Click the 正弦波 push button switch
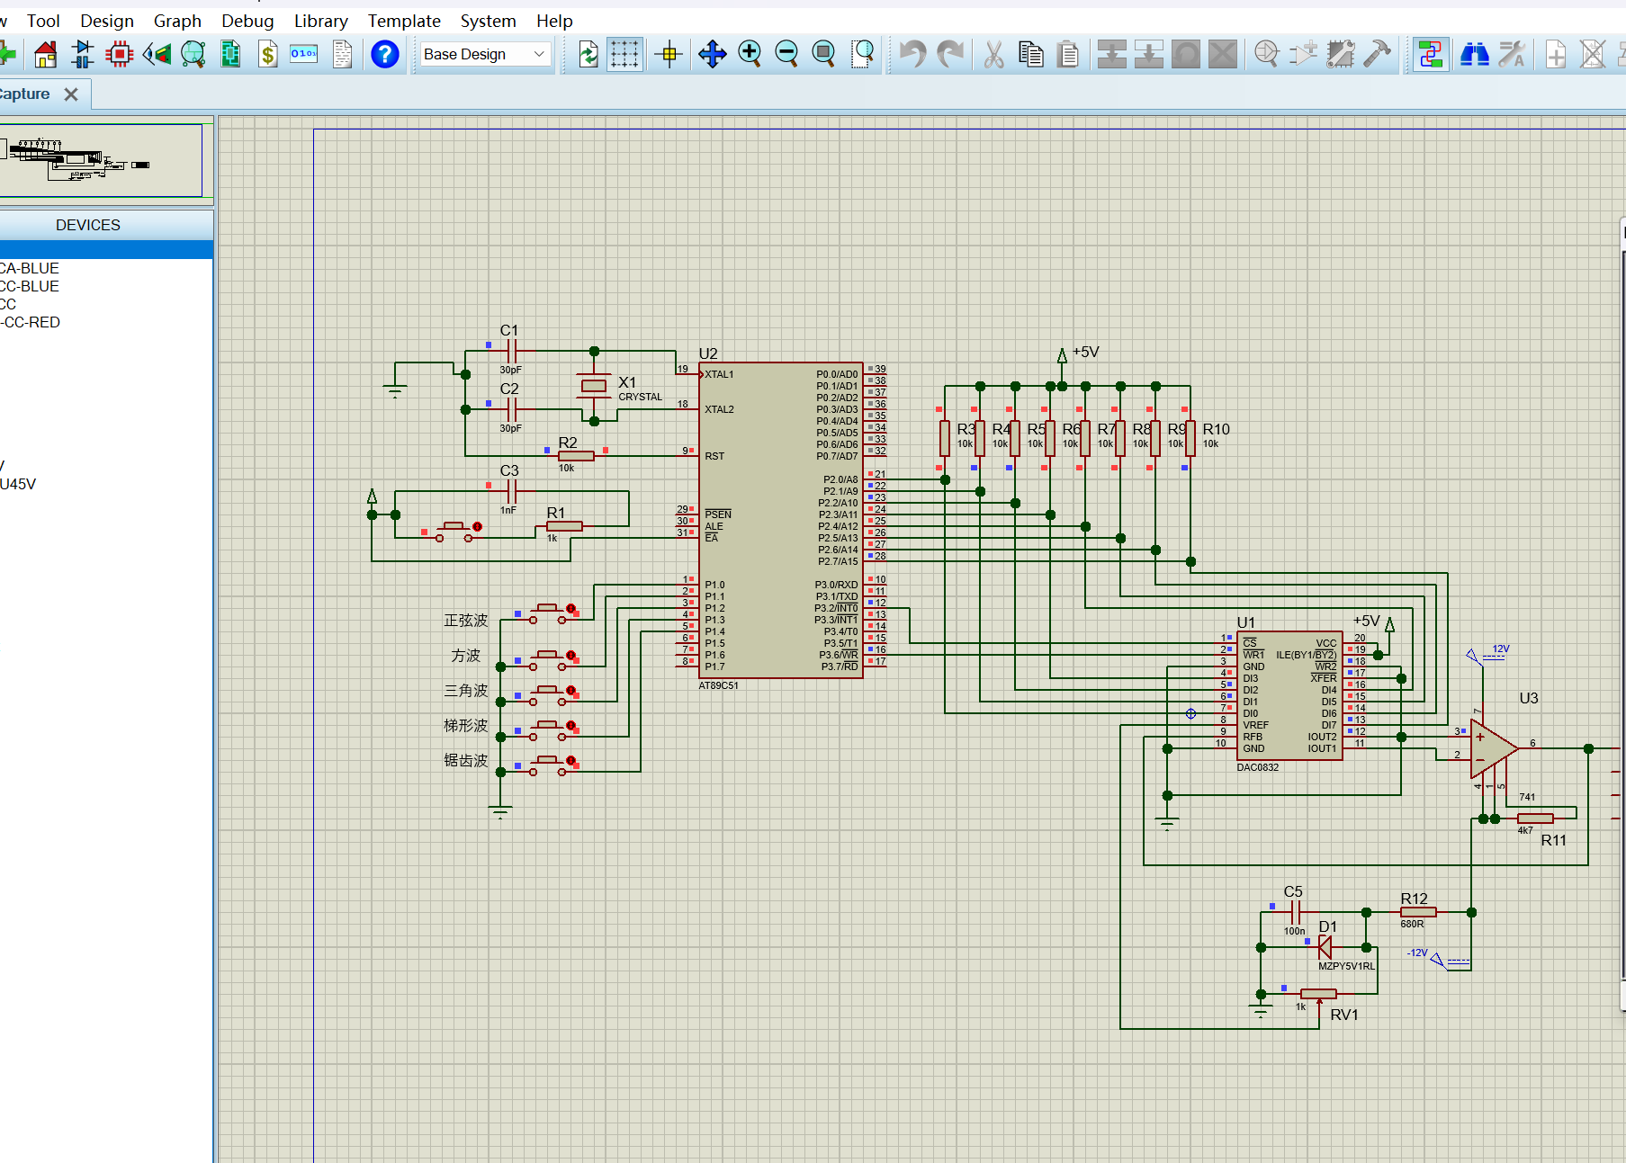Viewport: 1626px width, 1163px height. (547, 613)
